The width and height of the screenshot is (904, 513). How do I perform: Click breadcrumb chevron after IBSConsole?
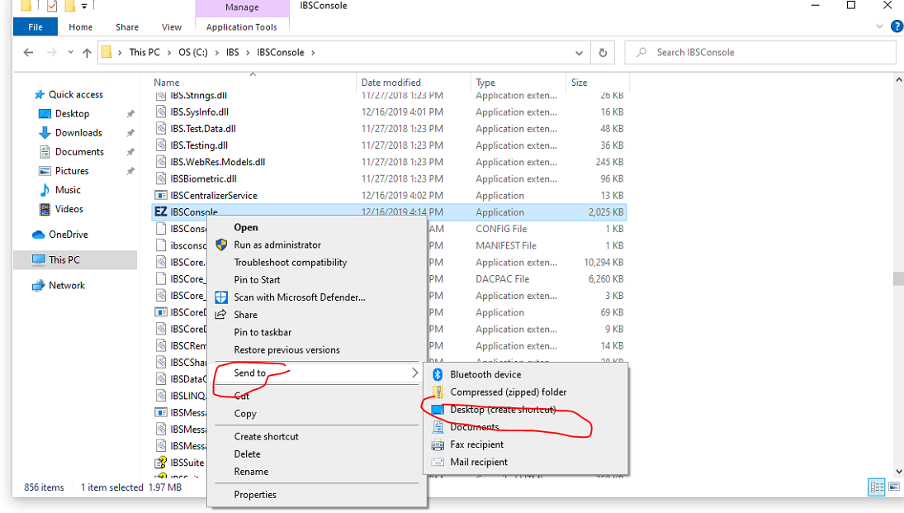tap(313, 53)
